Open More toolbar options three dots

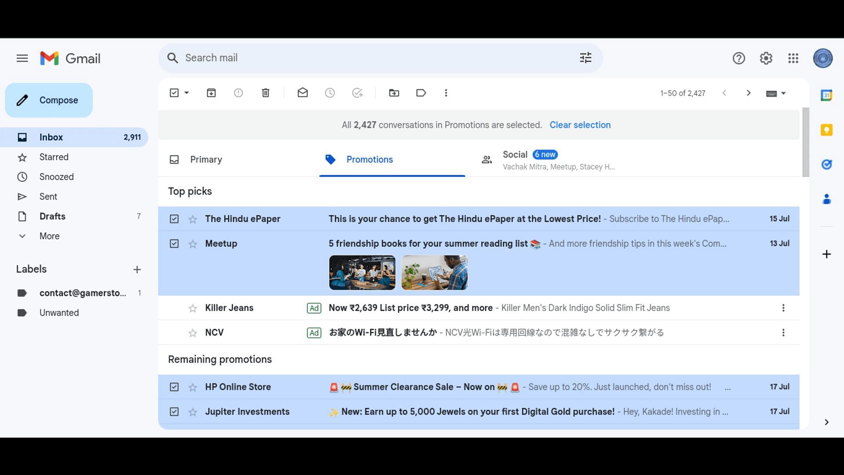click(x=446, y=93)
